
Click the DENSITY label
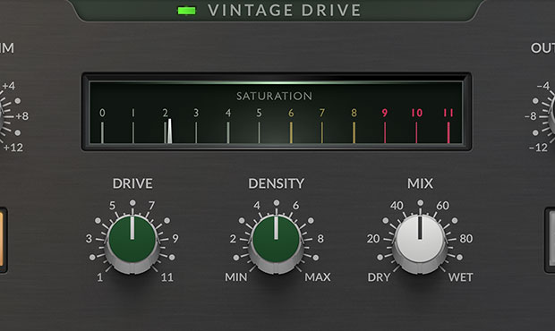pos(276,183)
